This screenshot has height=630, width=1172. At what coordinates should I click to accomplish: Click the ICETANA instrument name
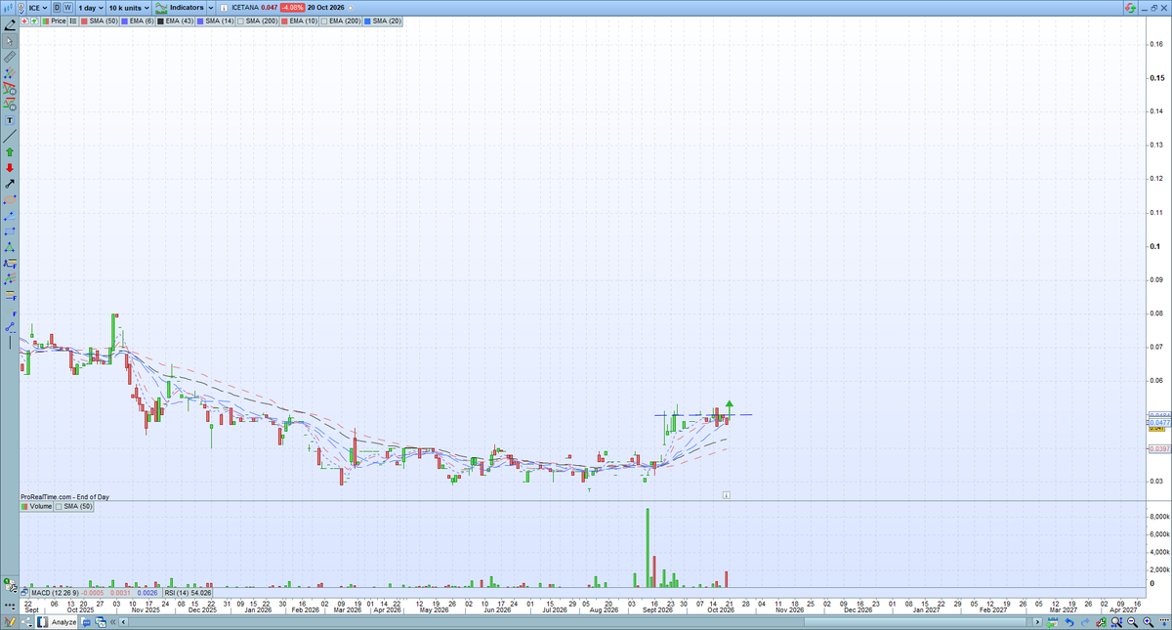(244, 7)
